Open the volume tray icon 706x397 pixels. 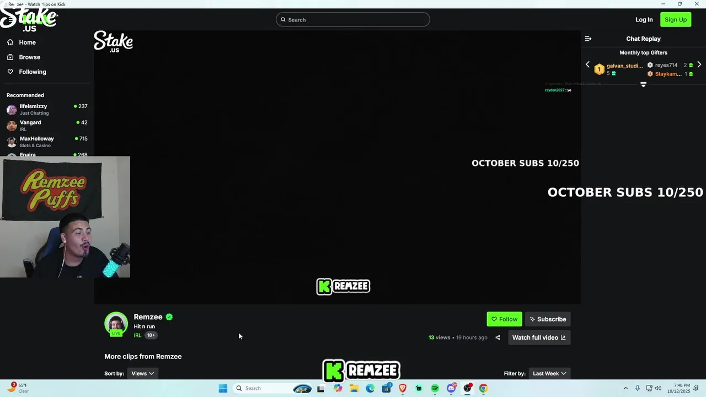coord(658,388)
